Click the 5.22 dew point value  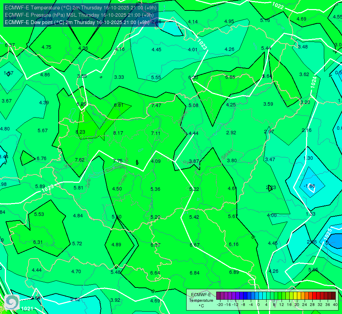194,189
